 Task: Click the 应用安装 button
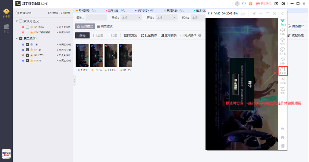point(169,36)
